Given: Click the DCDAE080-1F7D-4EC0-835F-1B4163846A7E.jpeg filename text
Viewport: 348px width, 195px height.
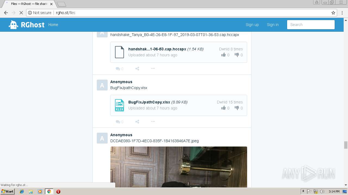Looking at the screenshot, I should coord(154,141).
